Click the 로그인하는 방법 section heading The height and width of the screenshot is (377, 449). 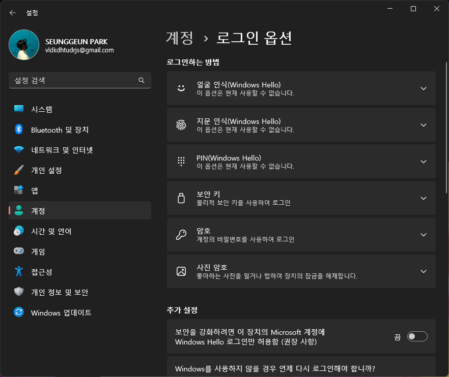coord(193,62)
